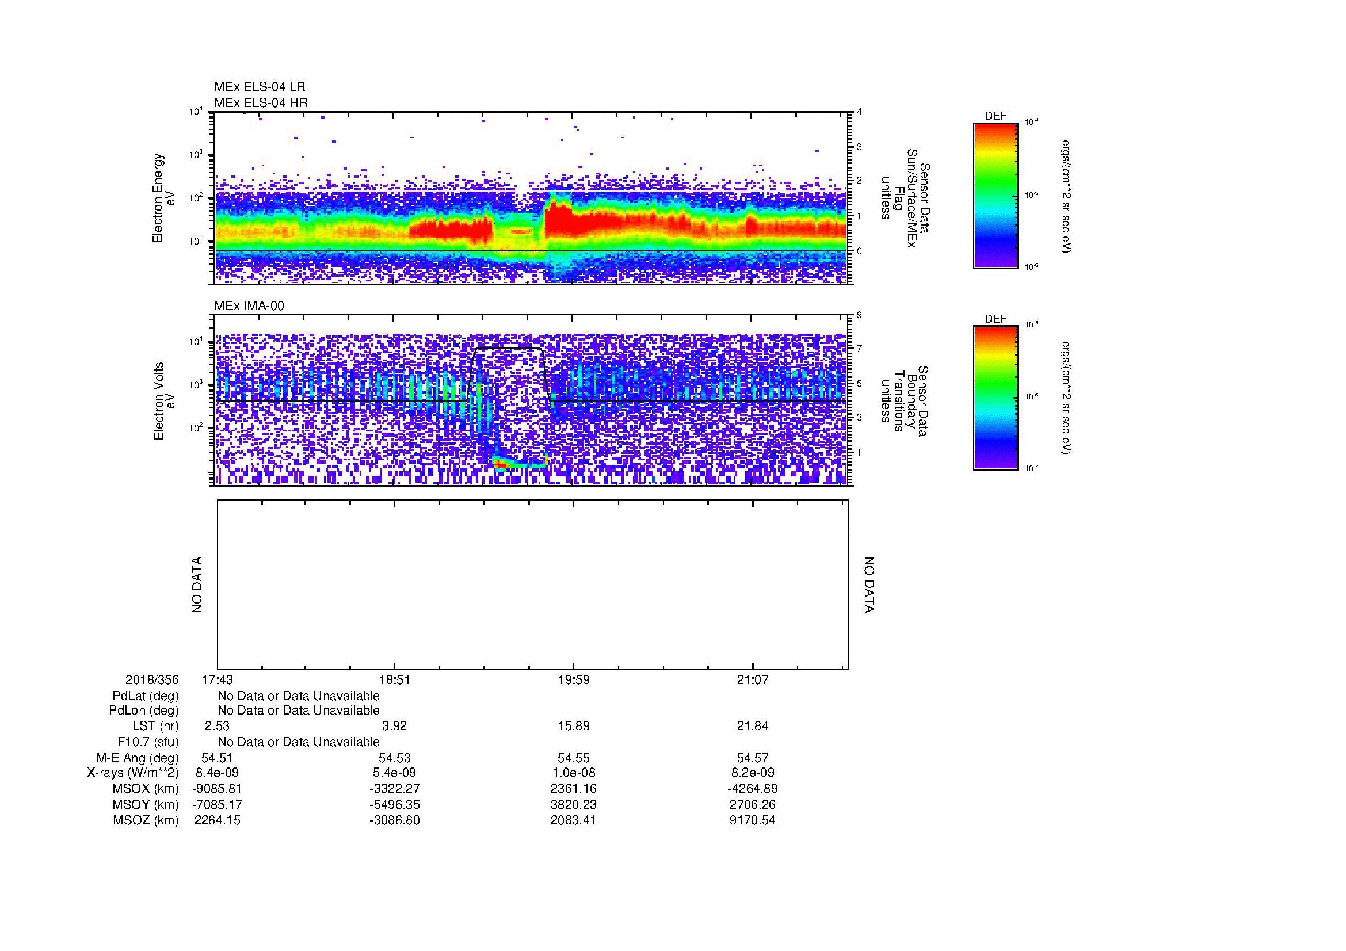Click the 'MSOZ (km)' row label
The width and height of the screenshot is (1346, 951).
point(146,820)
